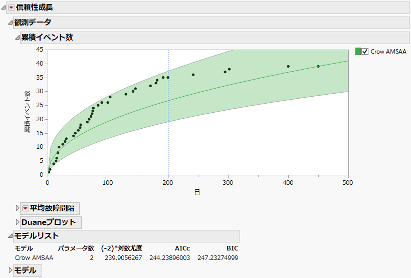Click the X axis label 日
Viewport: 411px width, 278px height.
tap(197, 192)
